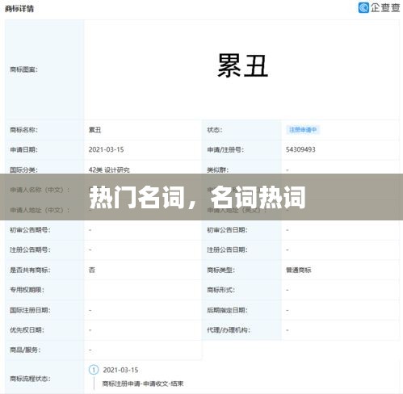Screen dimensions: 403x394
Task: Select the 商标名称 label
Action: coord(23,130)
